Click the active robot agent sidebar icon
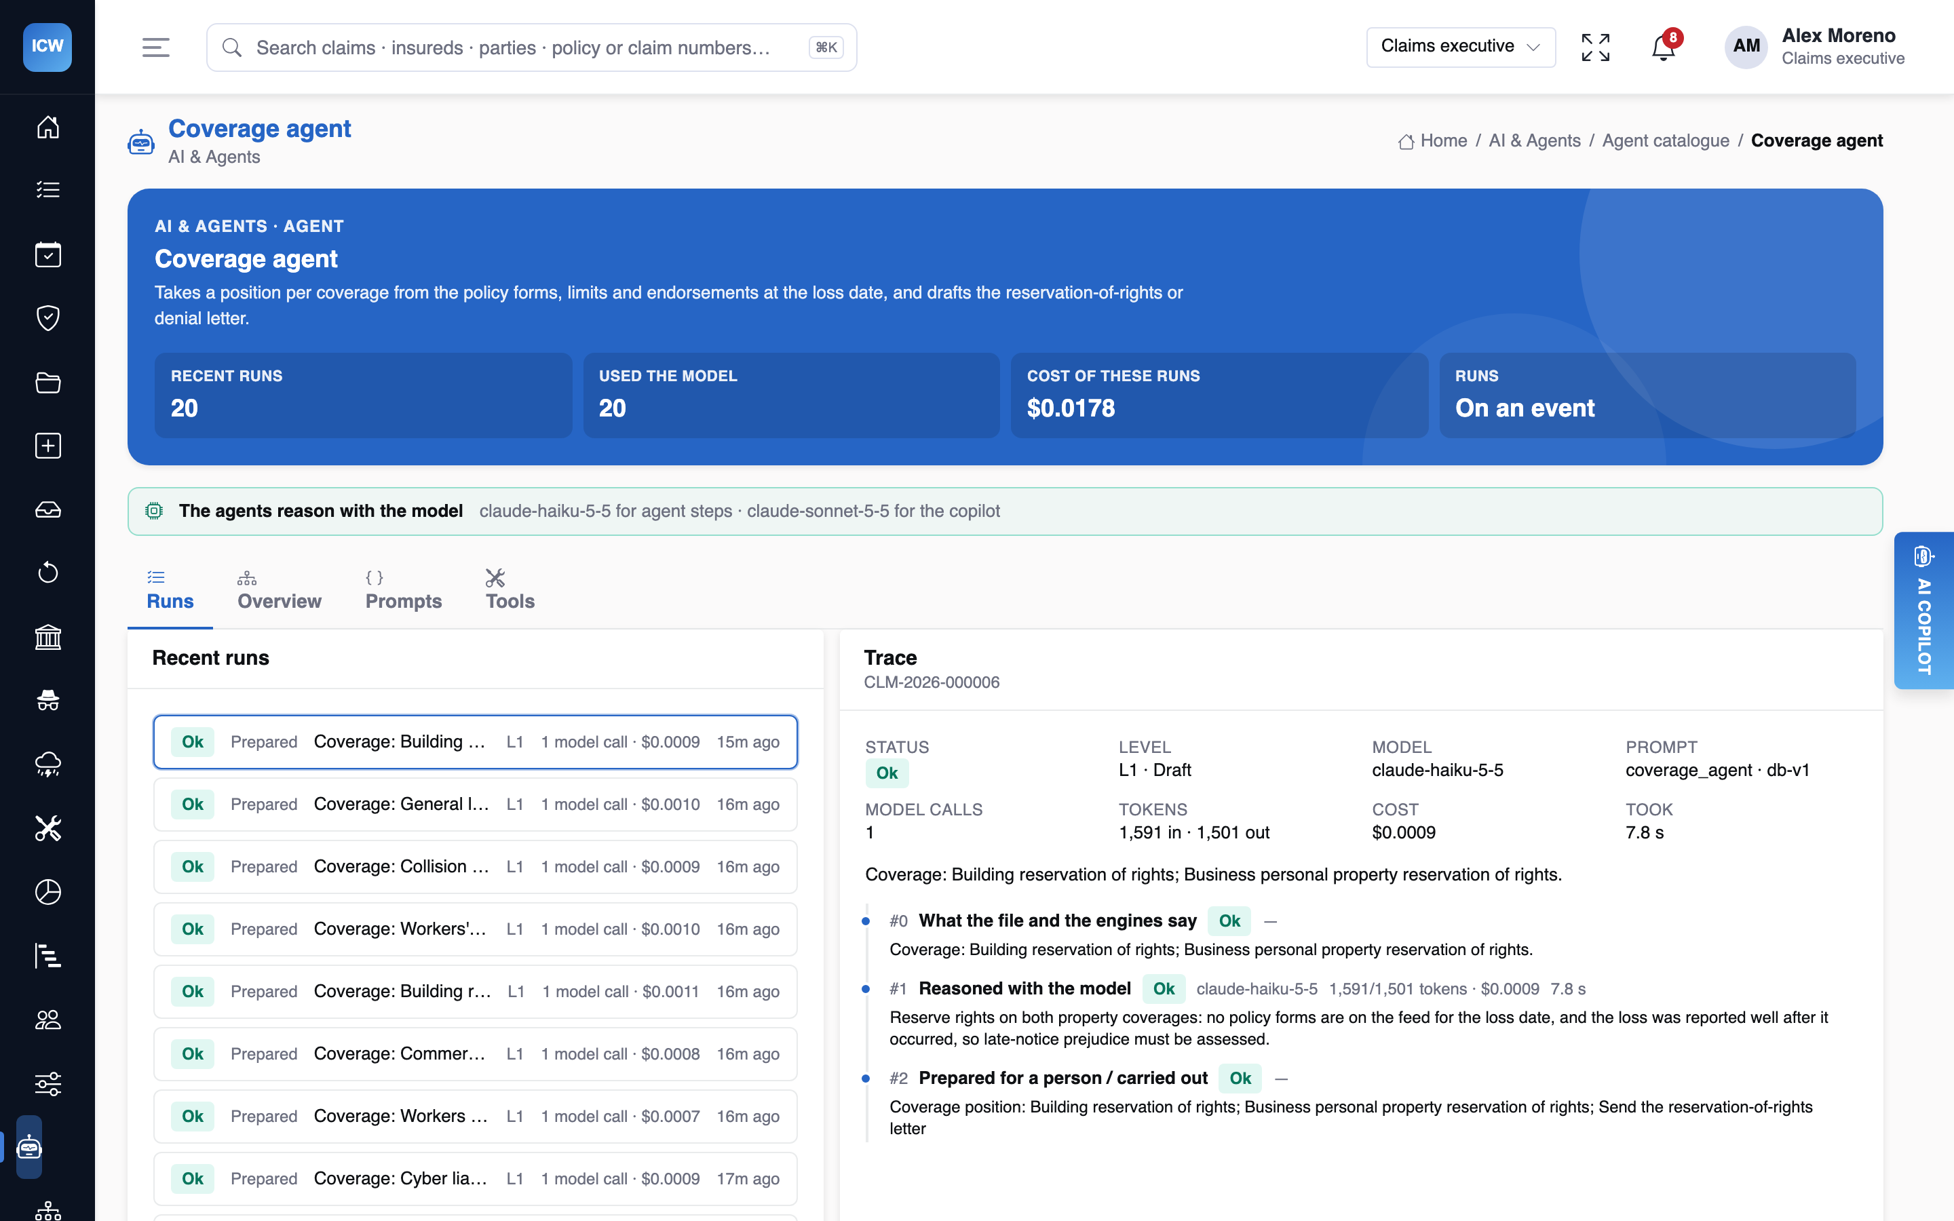 [29, 1146]
